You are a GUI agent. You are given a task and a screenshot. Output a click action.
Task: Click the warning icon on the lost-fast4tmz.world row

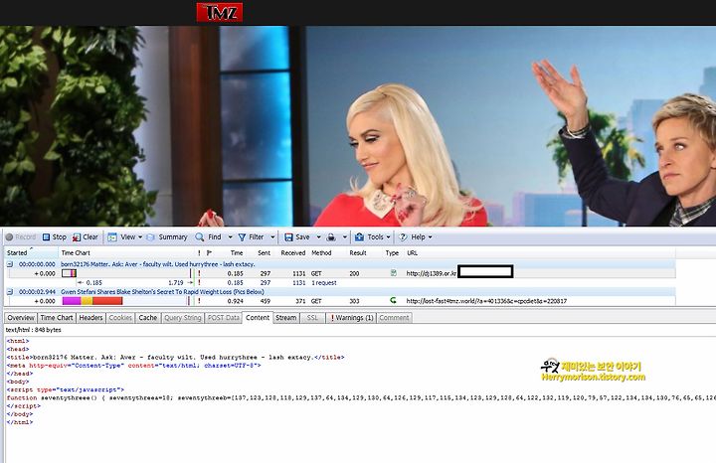[199, 301]
